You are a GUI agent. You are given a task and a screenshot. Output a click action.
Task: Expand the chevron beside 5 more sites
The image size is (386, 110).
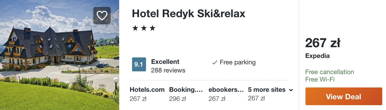point(291,90)
